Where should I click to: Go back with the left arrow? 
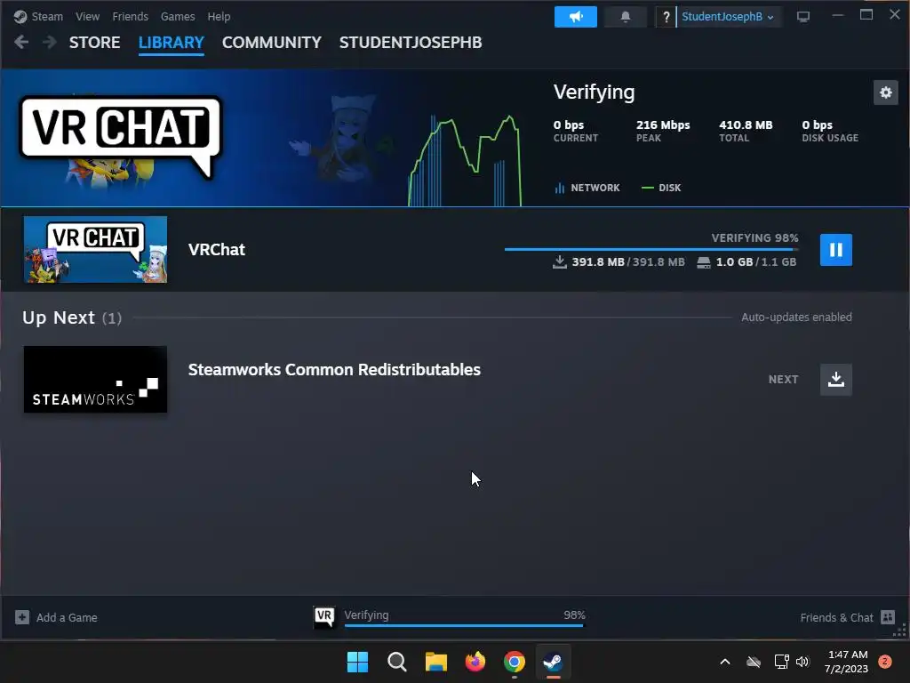[x=21, y=42]
